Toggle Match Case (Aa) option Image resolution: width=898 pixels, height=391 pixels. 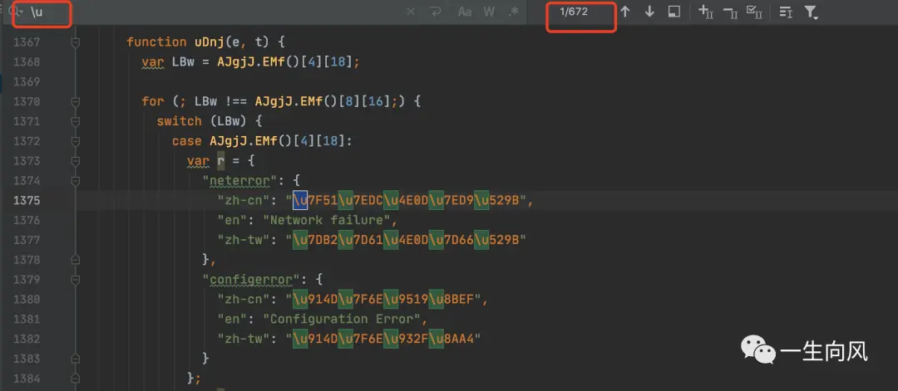point(465,12)
